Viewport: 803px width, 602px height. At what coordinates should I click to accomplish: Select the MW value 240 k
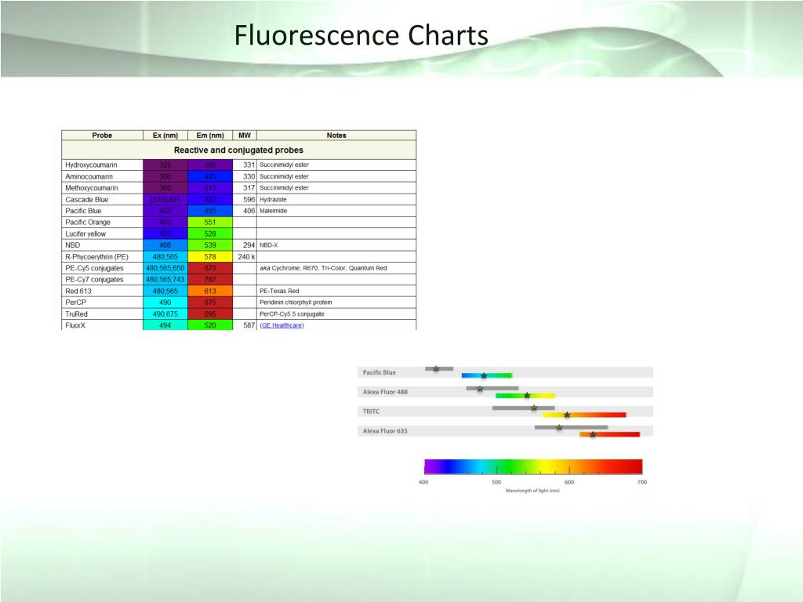pos(245,256)
